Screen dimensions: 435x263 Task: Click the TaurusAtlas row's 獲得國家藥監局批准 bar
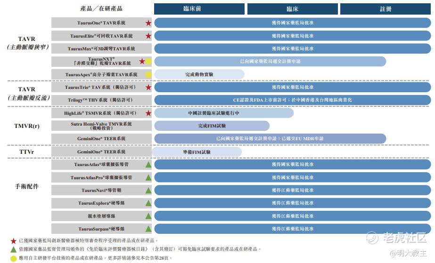292,164
